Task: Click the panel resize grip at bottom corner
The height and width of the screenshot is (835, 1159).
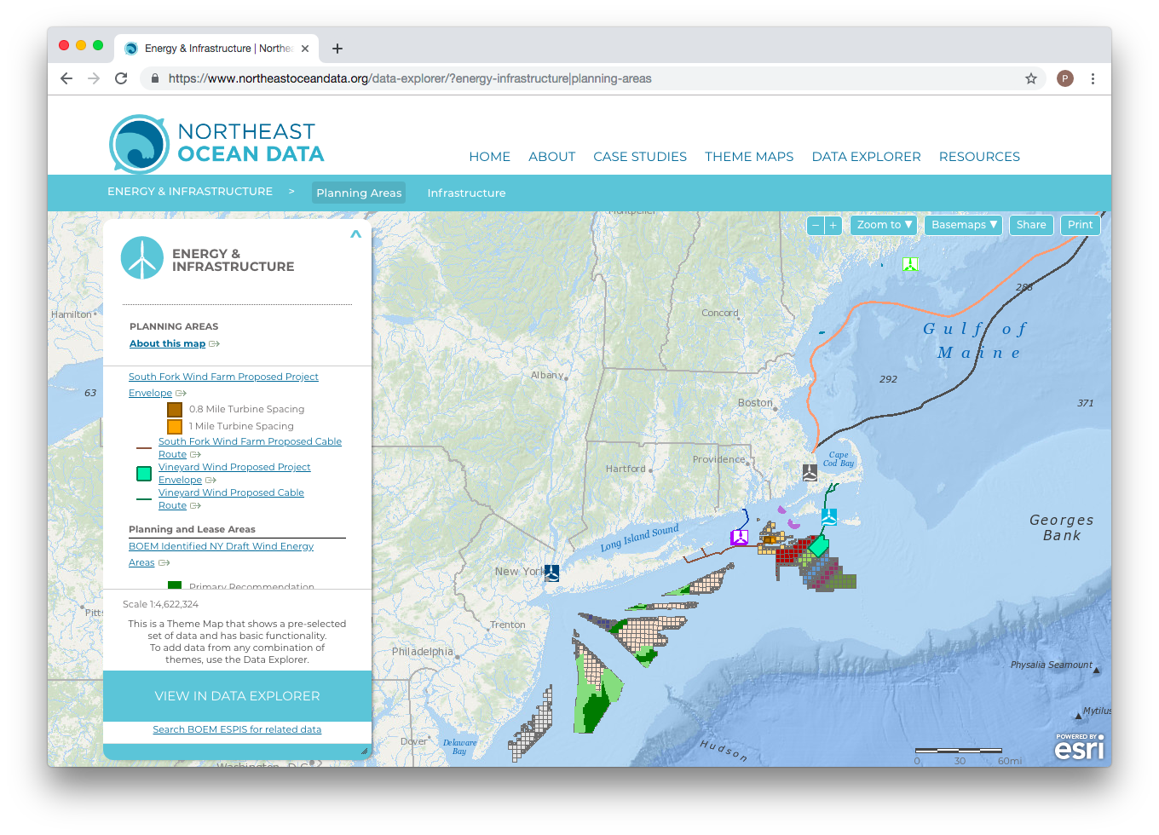Action: [364, 751]
